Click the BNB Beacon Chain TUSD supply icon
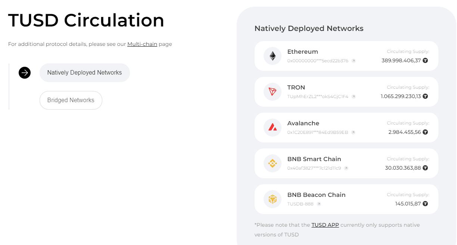 (425, 204)
